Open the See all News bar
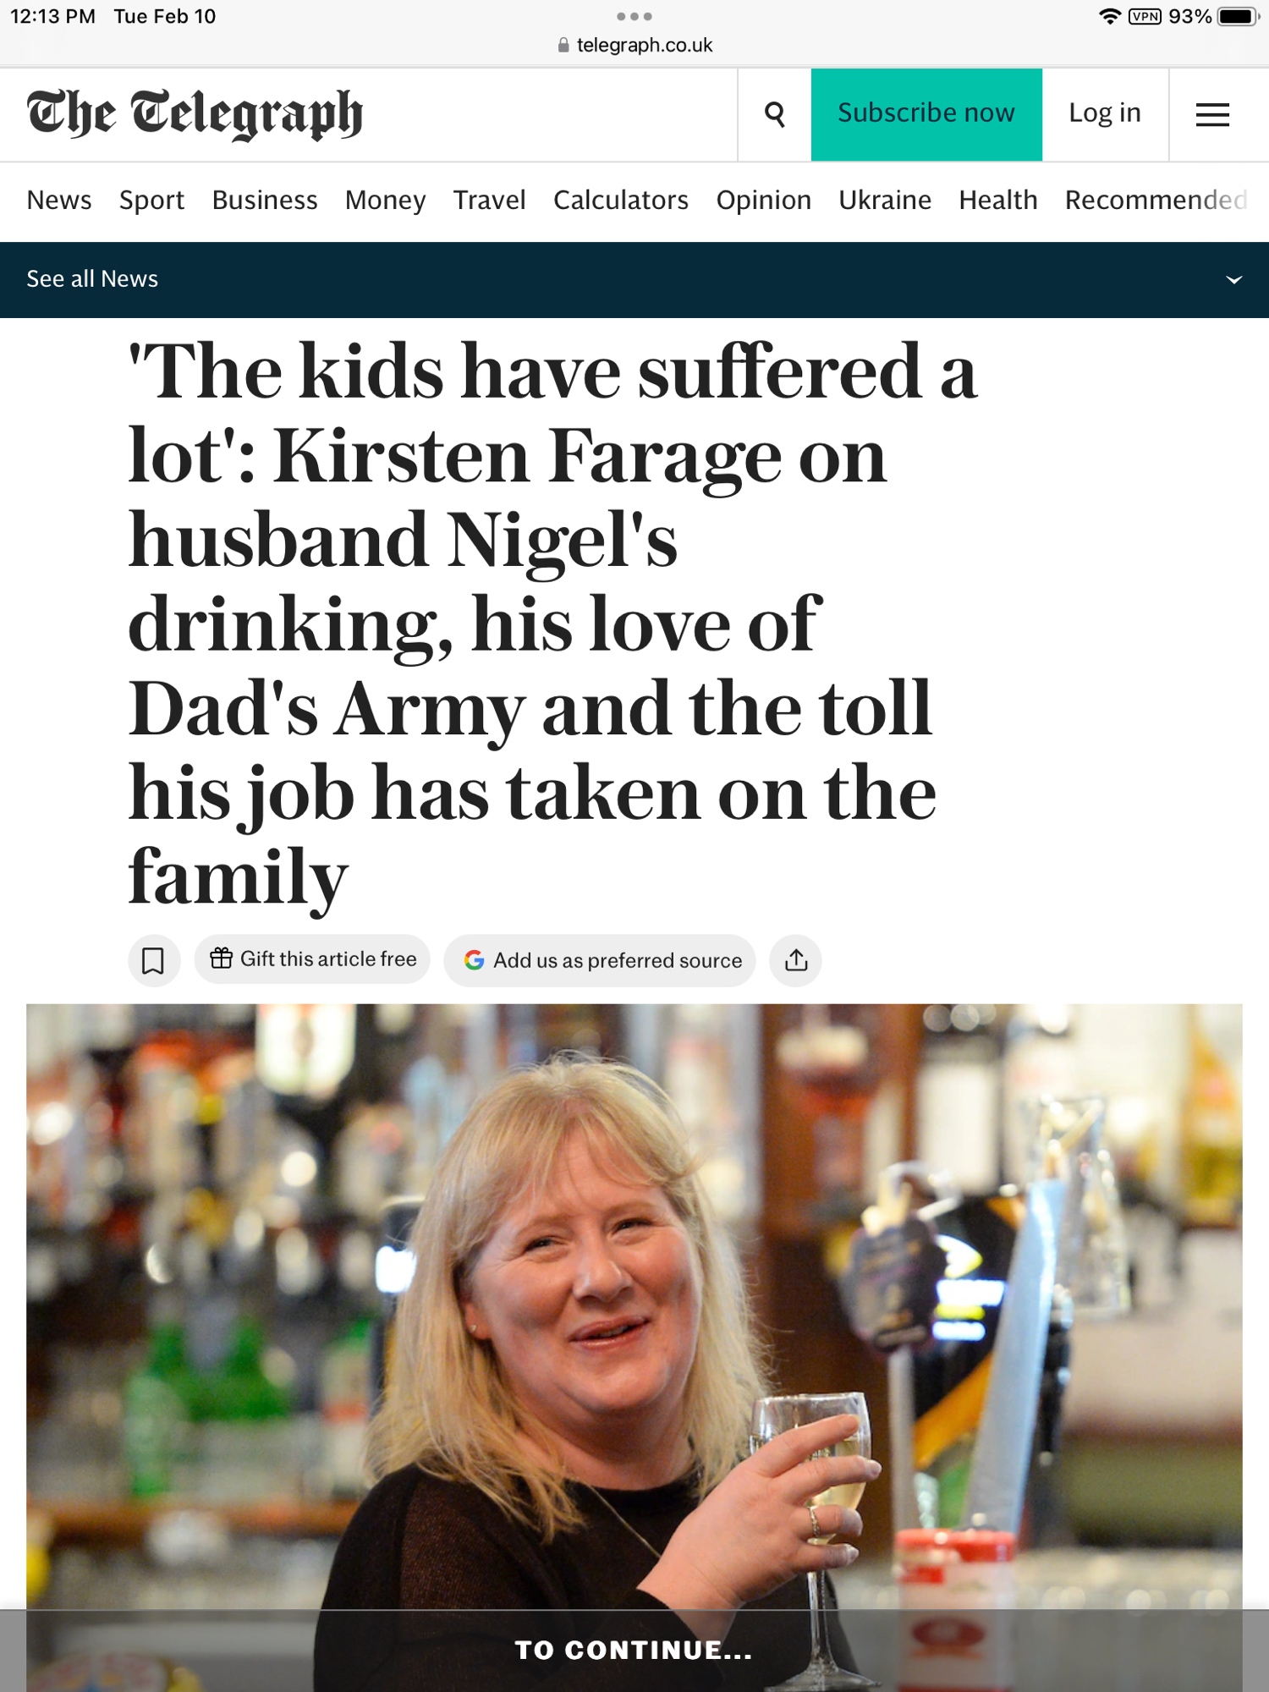This screenshot has width=1269, height=1692. (93, 279)
